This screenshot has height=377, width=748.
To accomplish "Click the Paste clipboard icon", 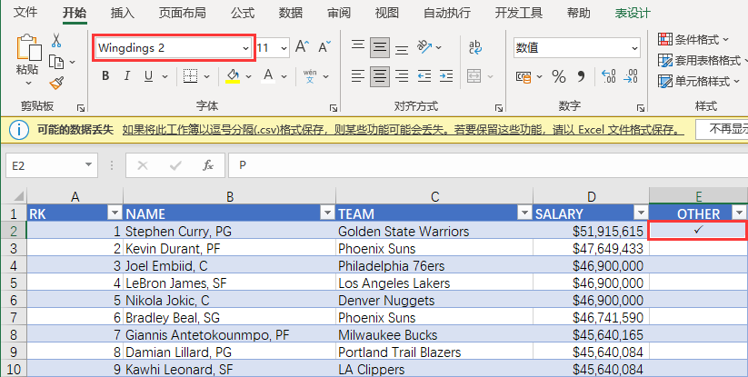I will pyautogui.click(x=28, y=49).
